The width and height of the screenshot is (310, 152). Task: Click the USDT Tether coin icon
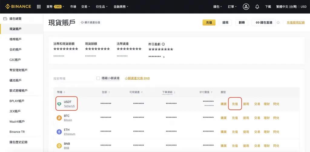pyautogui.click(x=59, y=104)
